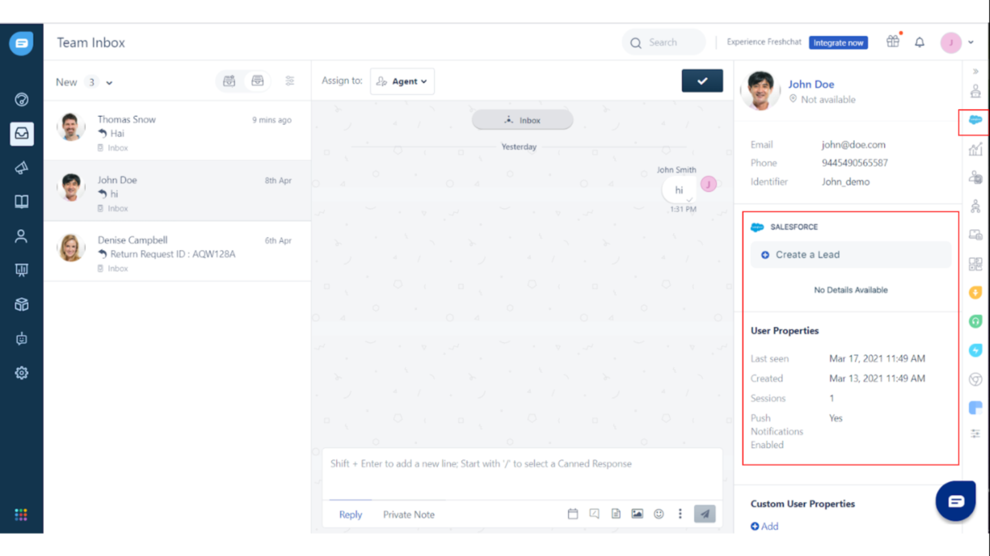Click the Integrate now button

click(838, 42)
